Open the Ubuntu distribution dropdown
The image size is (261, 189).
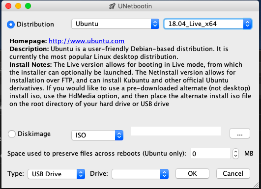[115, 24]
